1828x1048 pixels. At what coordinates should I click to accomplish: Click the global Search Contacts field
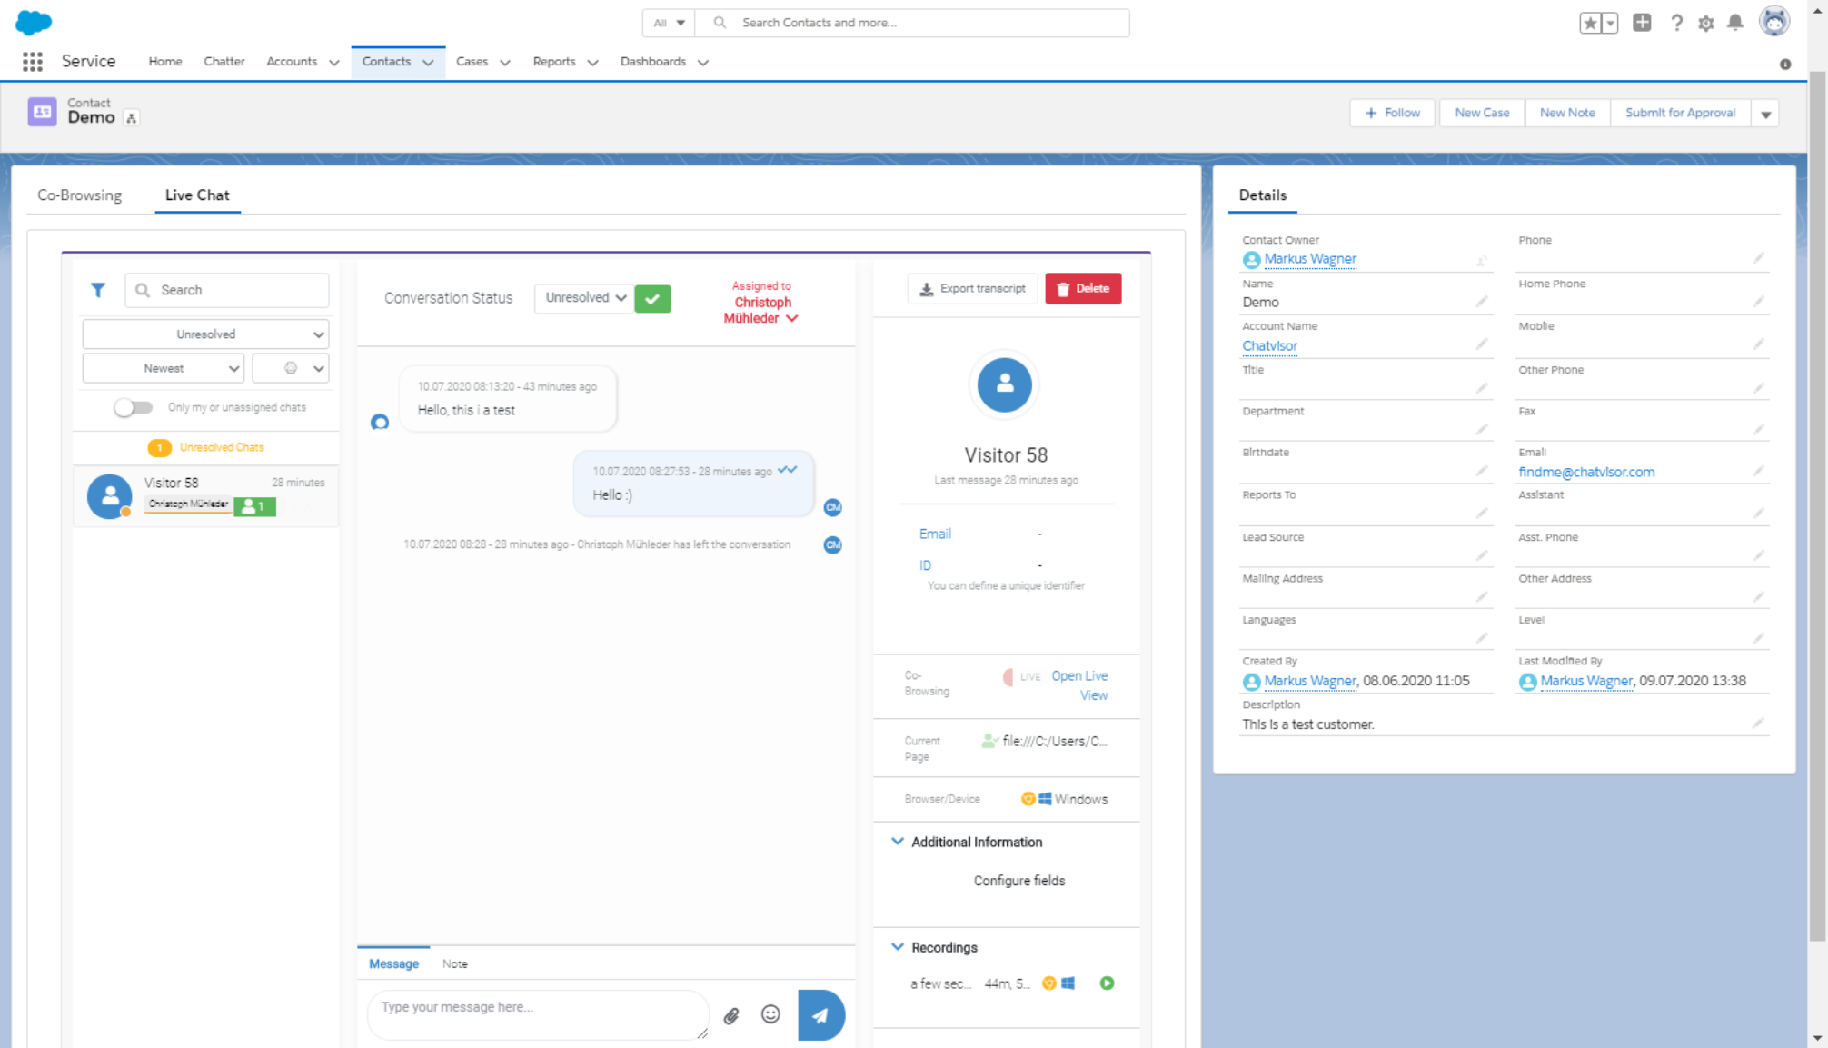point(913,23)
